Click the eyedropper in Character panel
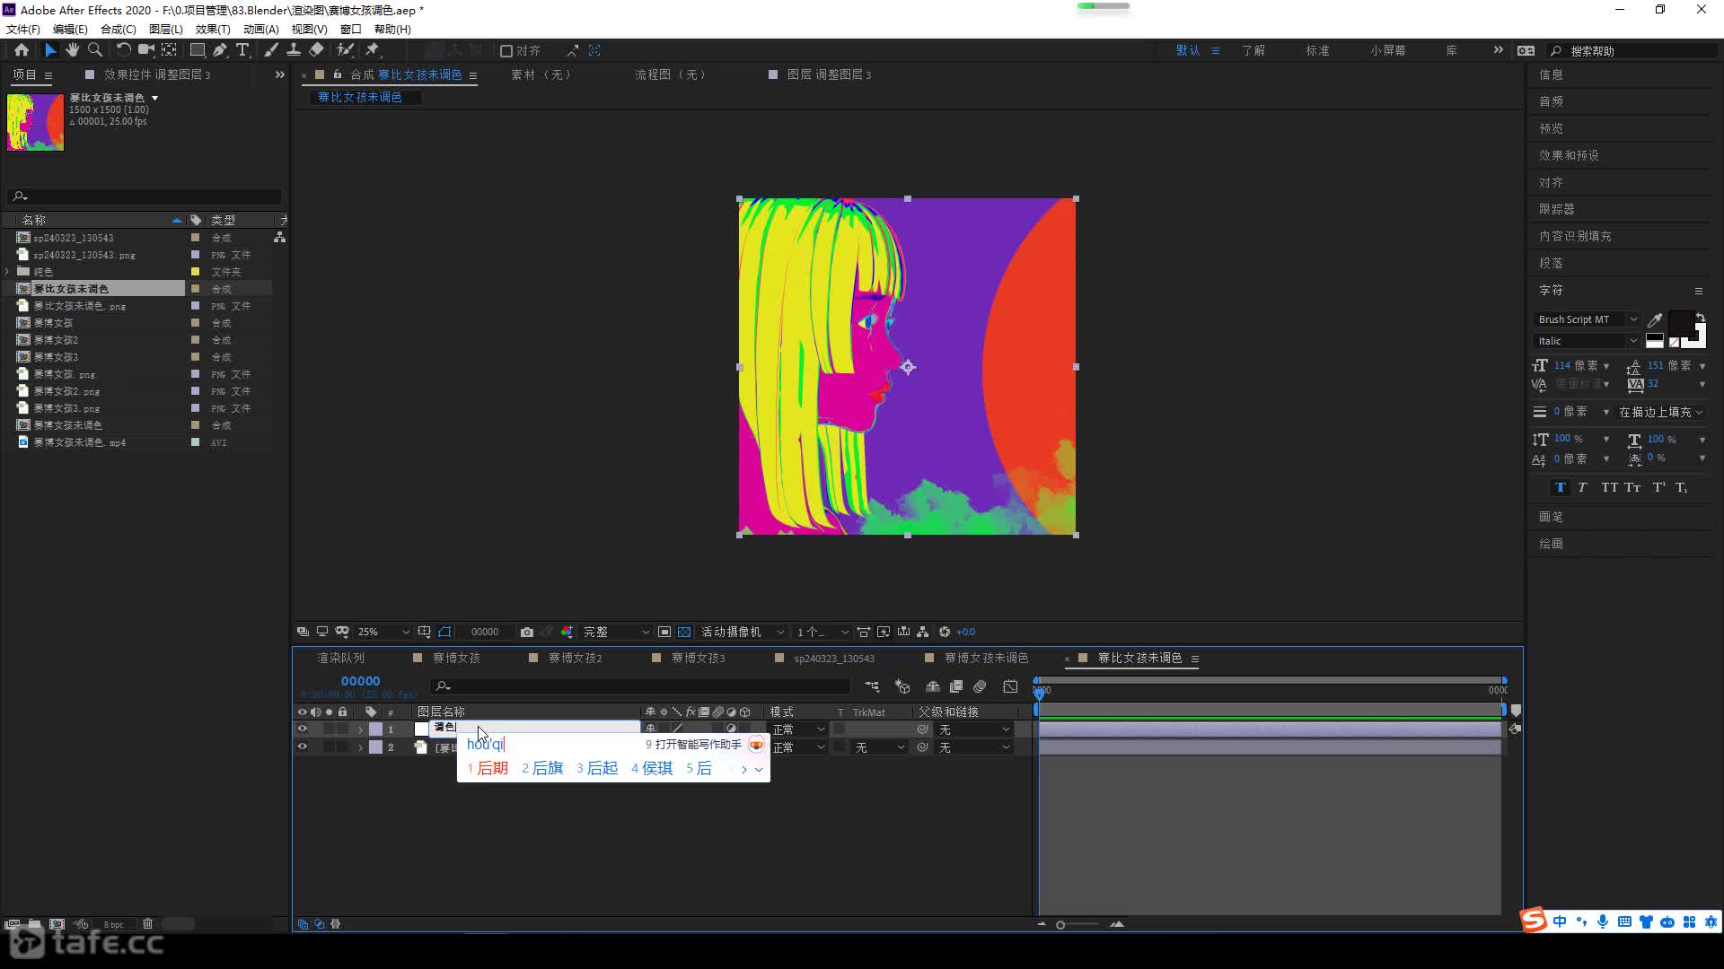 pos(1655,319)
